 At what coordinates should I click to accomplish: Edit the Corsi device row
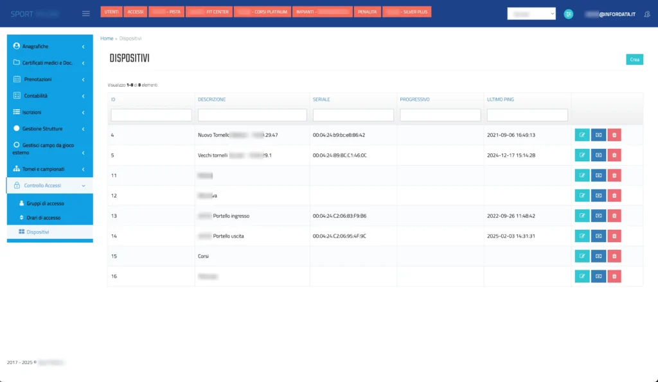coord(582,256)
